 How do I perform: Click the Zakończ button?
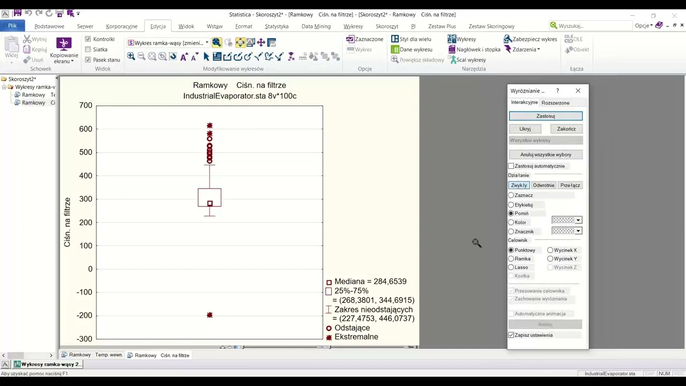(x=566, y=129)
